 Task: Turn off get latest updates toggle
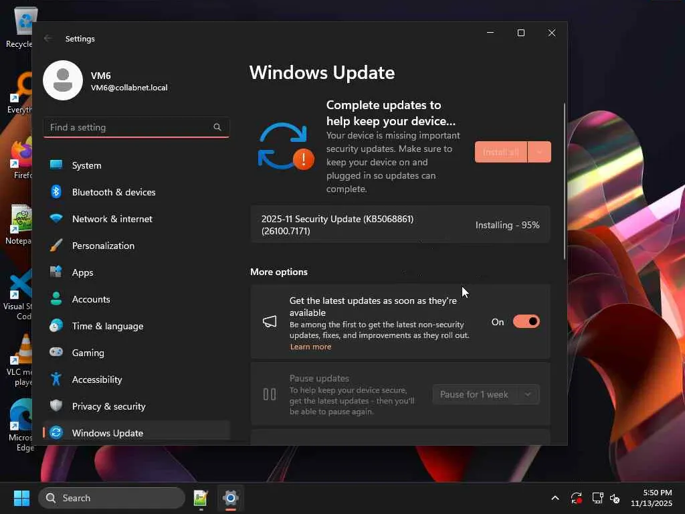click(x=526, y=322)
